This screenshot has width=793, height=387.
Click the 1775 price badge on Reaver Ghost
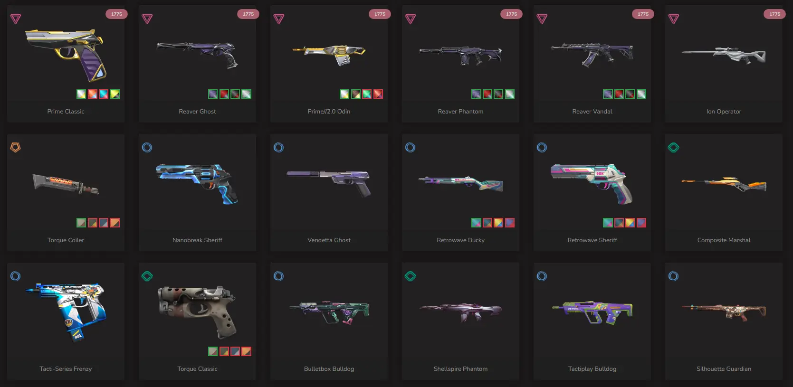(x=248, y=14)
